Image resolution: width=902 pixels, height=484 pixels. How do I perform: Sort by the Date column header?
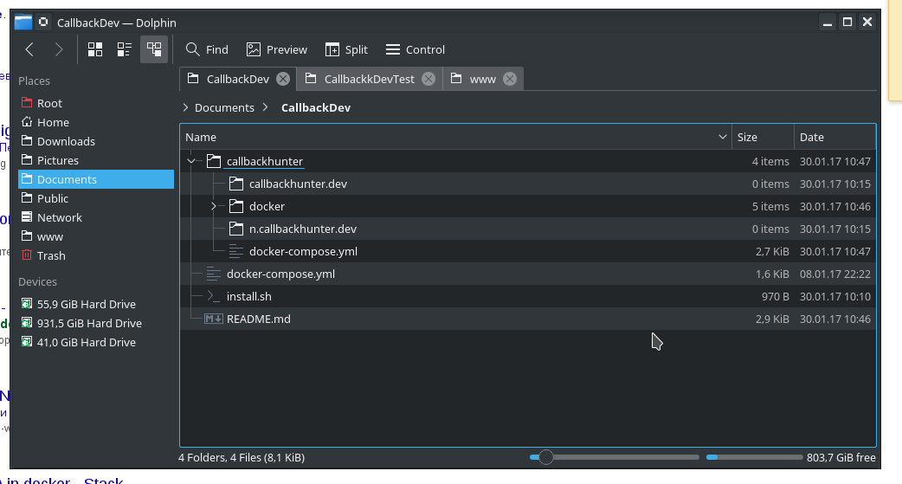834,137
